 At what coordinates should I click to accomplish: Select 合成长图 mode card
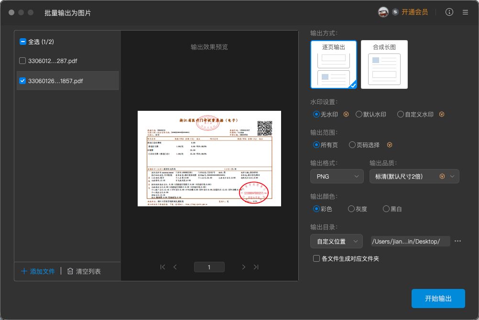pos(384,64)
